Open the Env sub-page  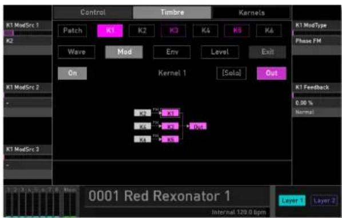[x=172, y=52]
